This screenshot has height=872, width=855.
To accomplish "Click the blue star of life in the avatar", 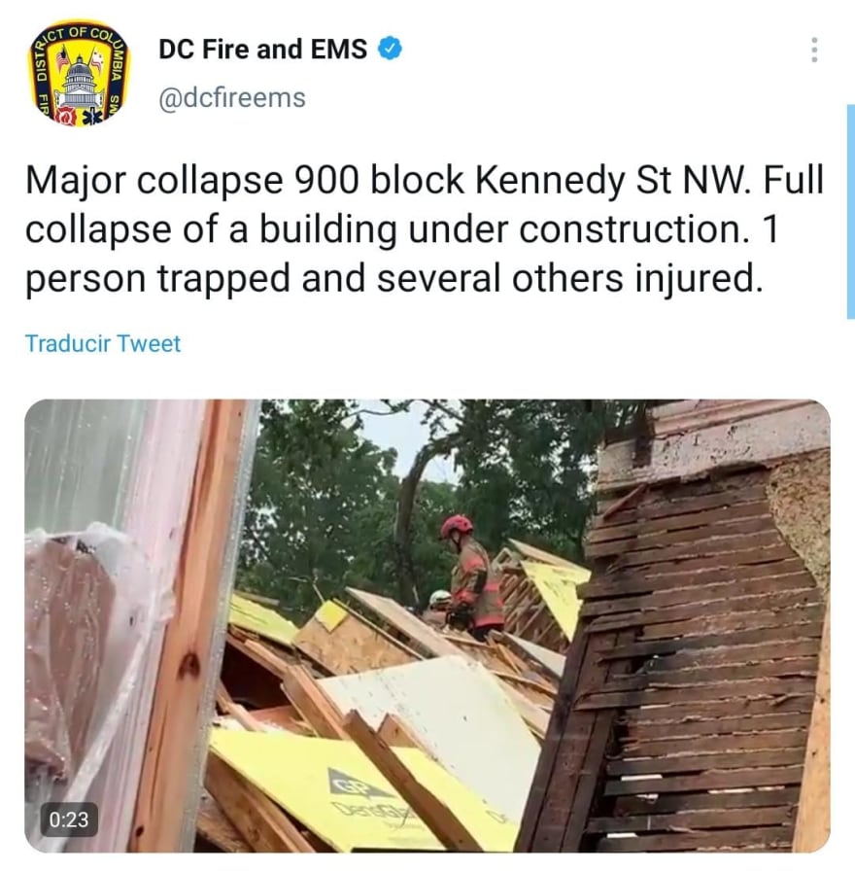I will [x=91, y=117].
